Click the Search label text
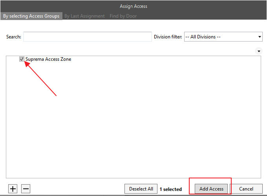 pyautogui.click(x=13, y=37)
